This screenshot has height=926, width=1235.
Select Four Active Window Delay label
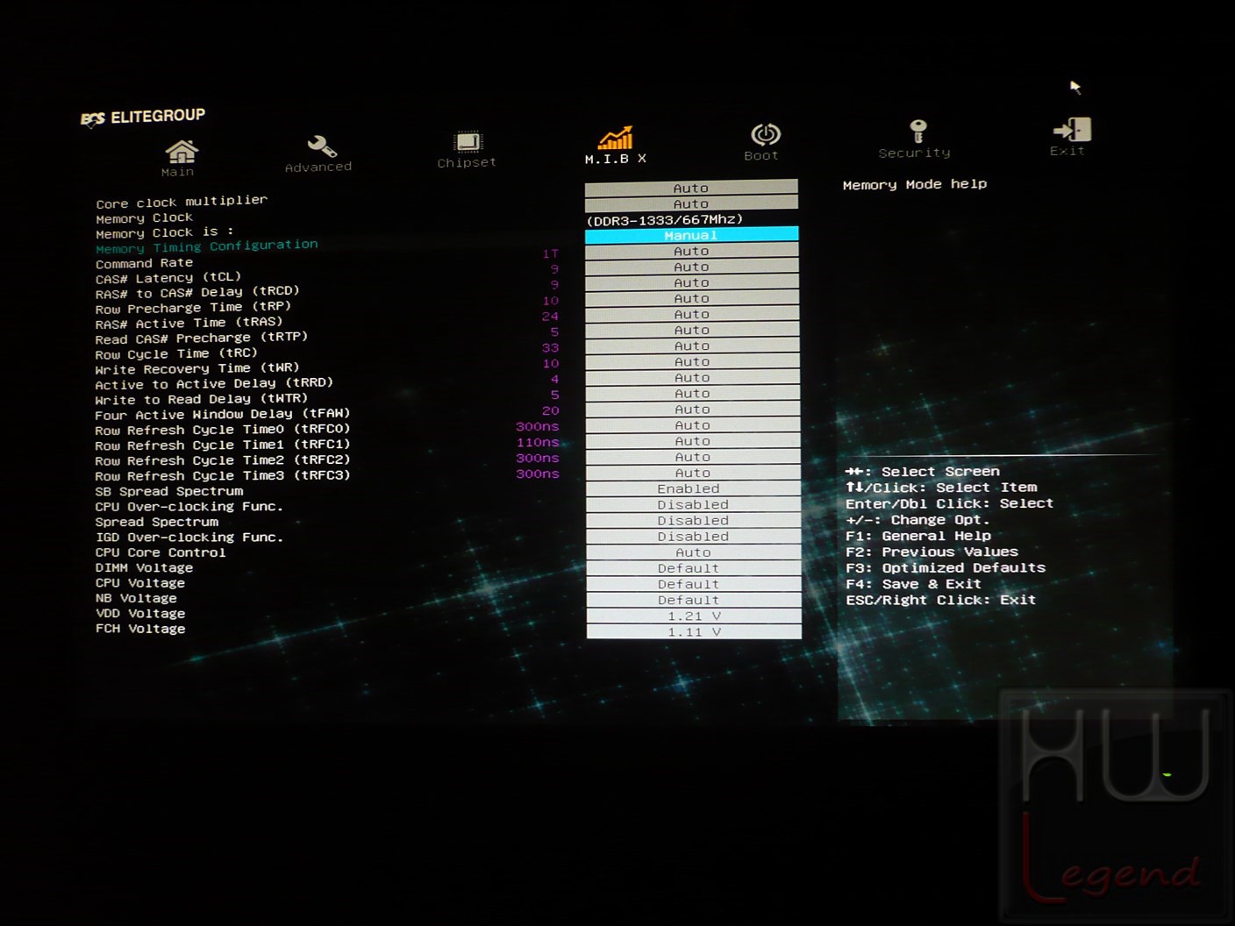[x=223, y=414]
